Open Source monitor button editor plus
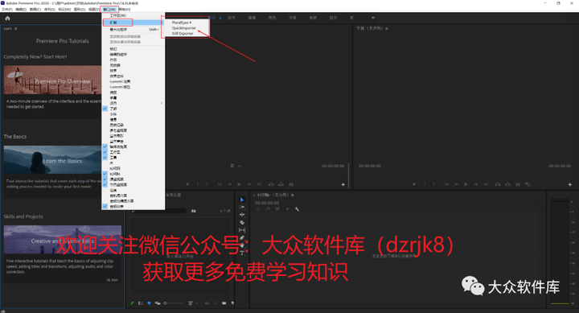 click(343, 184)
